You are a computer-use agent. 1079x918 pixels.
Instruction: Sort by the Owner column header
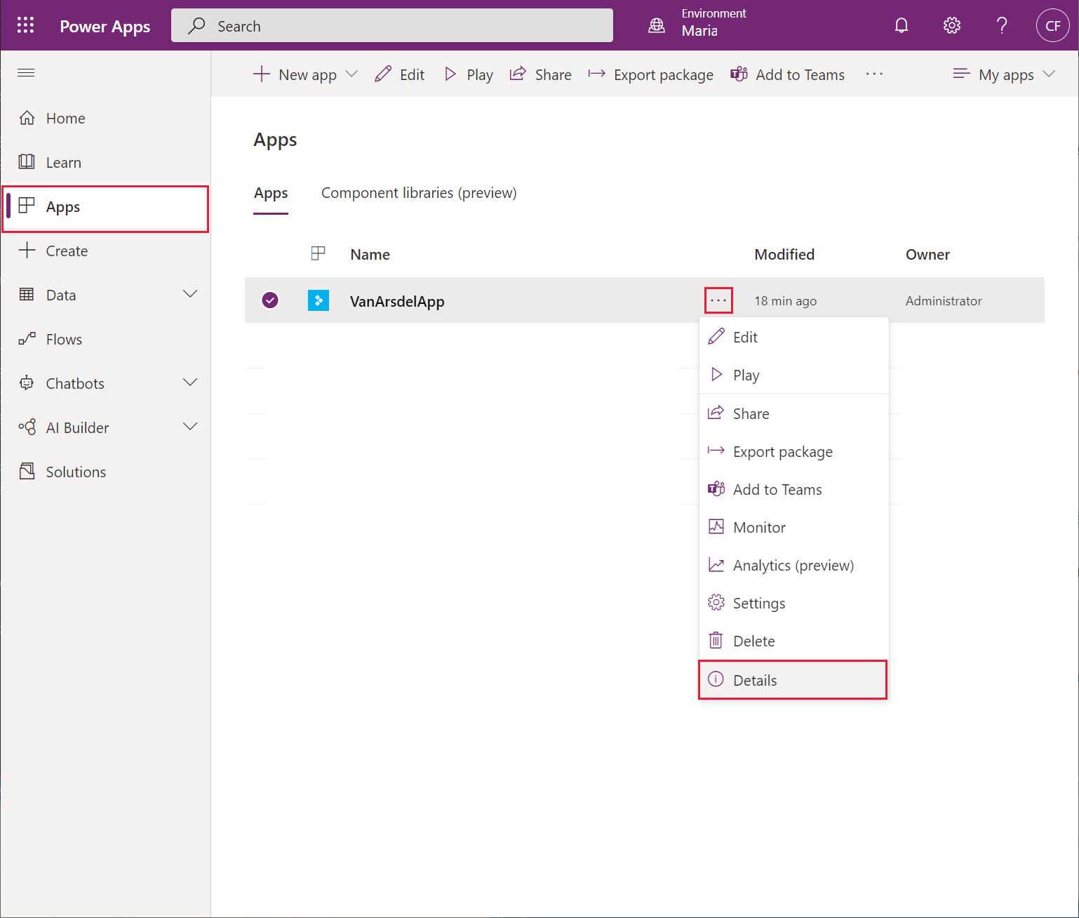(927, 254)
